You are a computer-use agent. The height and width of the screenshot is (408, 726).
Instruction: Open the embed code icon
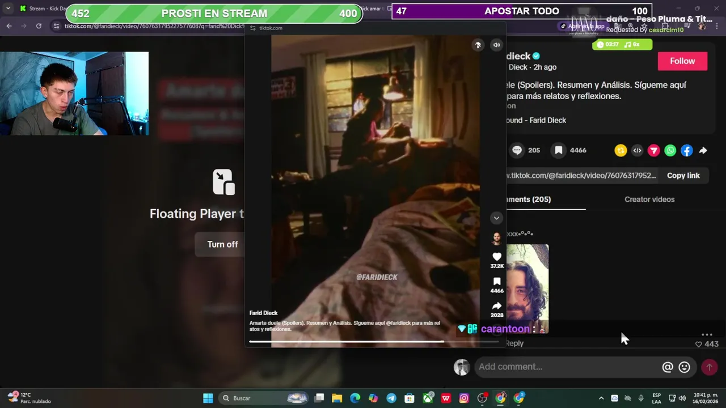point(637,150)
